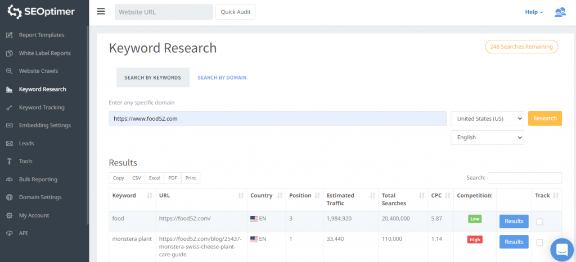The height and width of the screenshot is (262, 576).
Task: Click the My Account gear icon
Action: [x=9, y=215]
